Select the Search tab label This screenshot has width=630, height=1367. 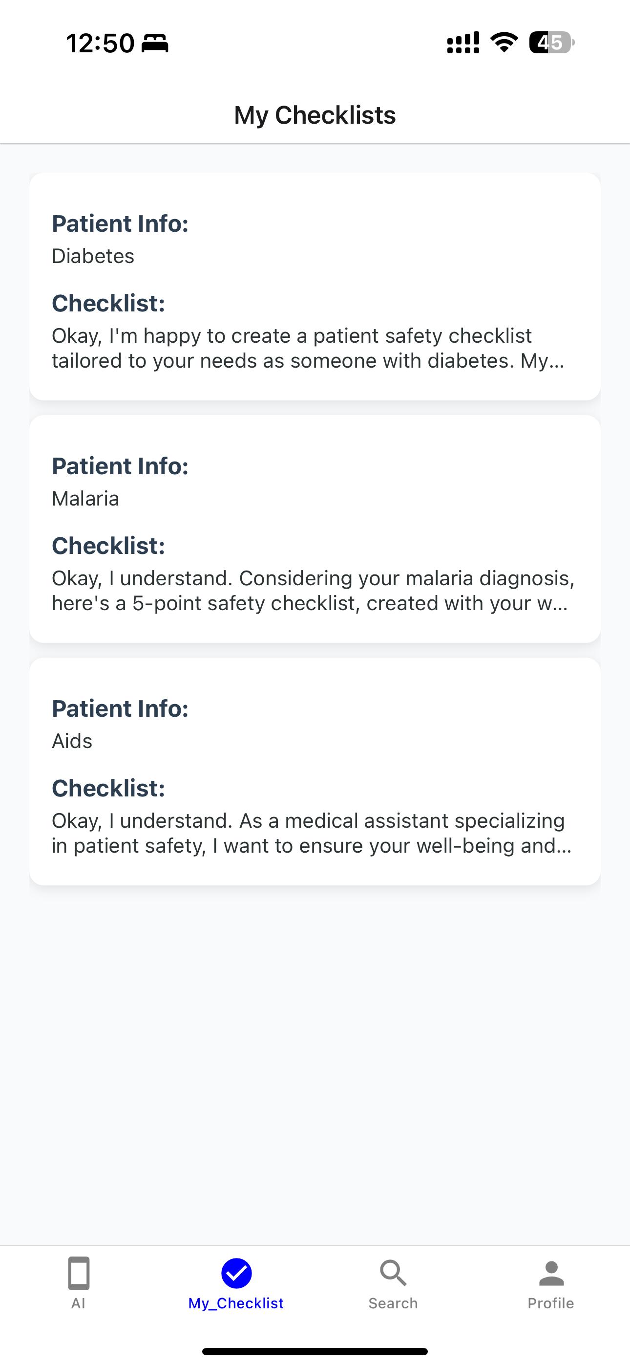393,1303
